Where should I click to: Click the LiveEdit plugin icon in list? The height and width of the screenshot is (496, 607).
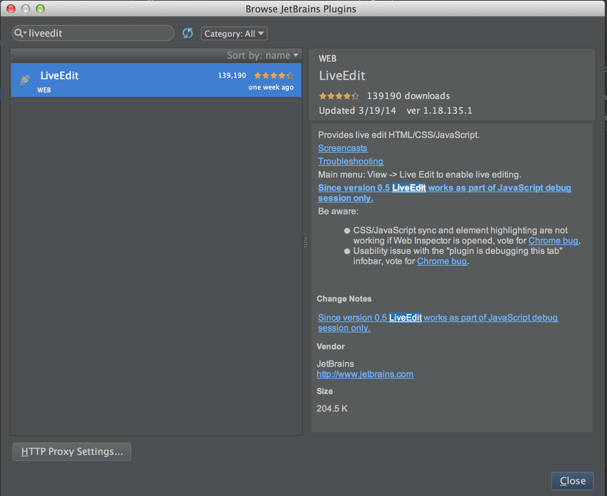pos(24,80)
